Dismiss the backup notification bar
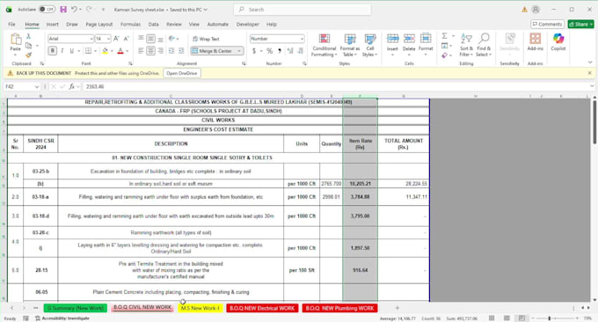The width and height of the screenshot is (598, 322). tap(589, 73)
